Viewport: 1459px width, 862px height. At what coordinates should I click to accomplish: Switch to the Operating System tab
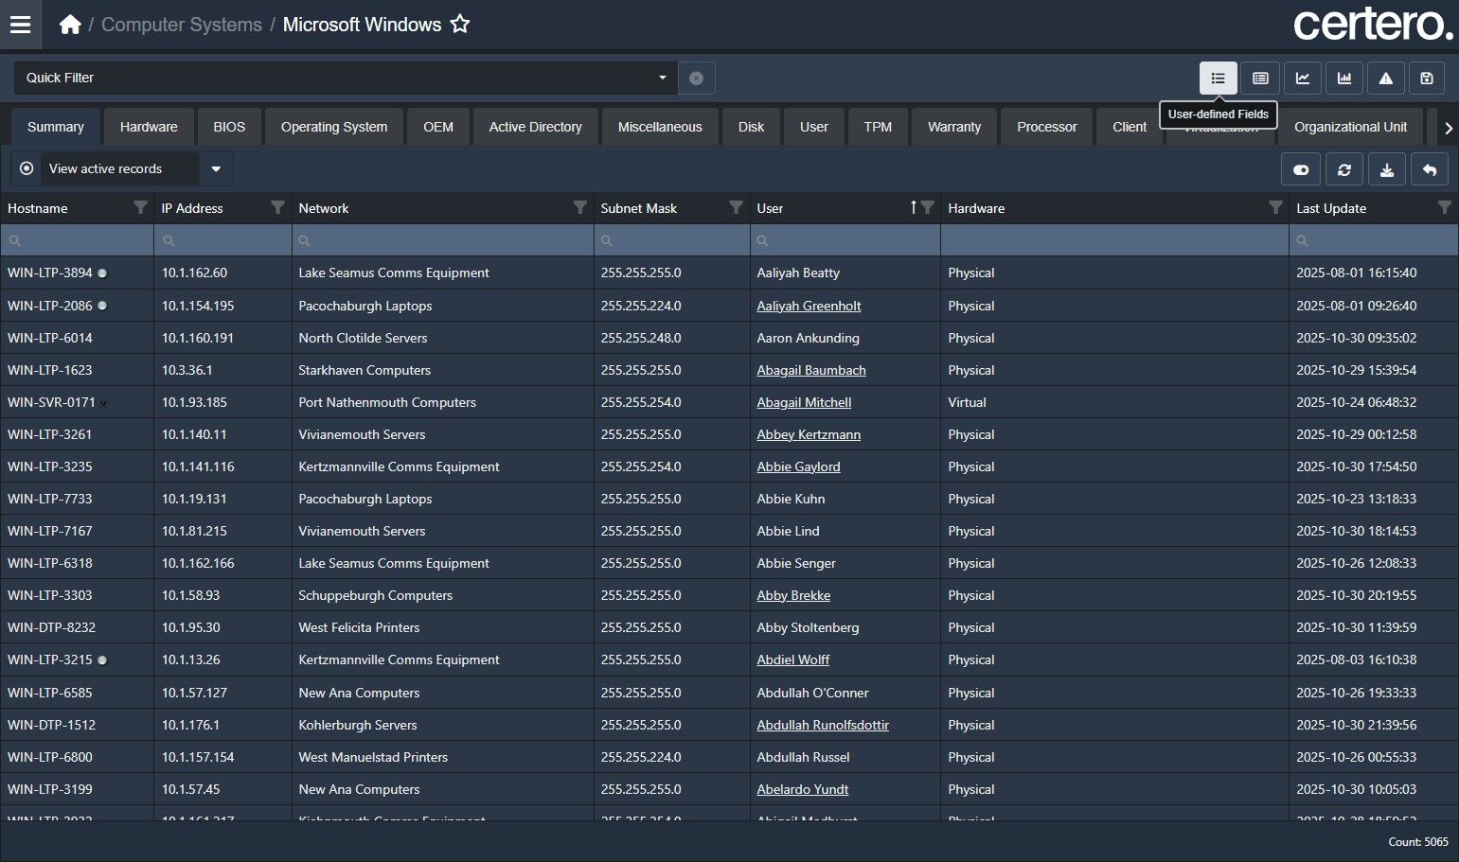[x=334, y=127]
